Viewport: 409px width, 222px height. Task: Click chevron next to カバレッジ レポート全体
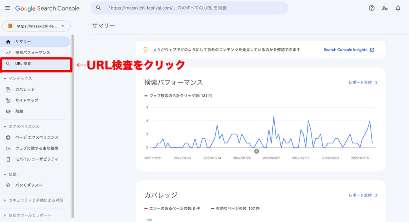tap(376, 195)
